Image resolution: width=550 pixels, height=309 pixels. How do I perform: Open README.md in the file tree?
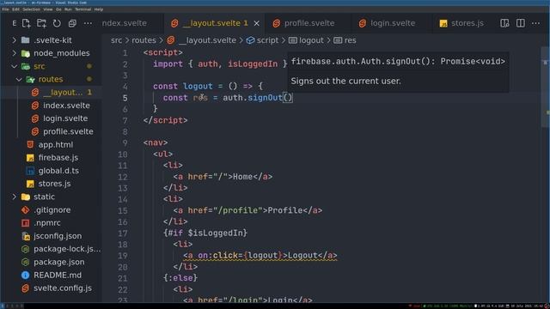pos(51,276)
